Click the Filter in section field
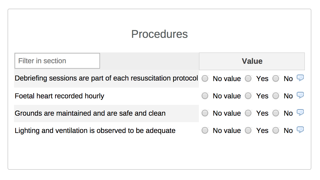Screen dimensions: 320x180 [x=57, y=61]
